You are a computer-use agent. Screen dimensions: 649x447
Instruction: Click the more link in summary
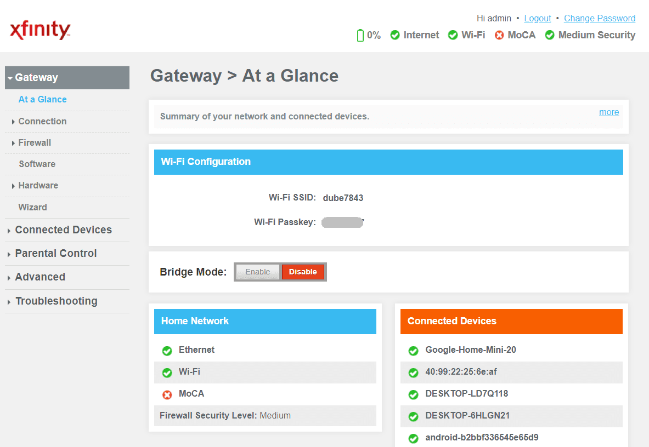tap(608, 112)
